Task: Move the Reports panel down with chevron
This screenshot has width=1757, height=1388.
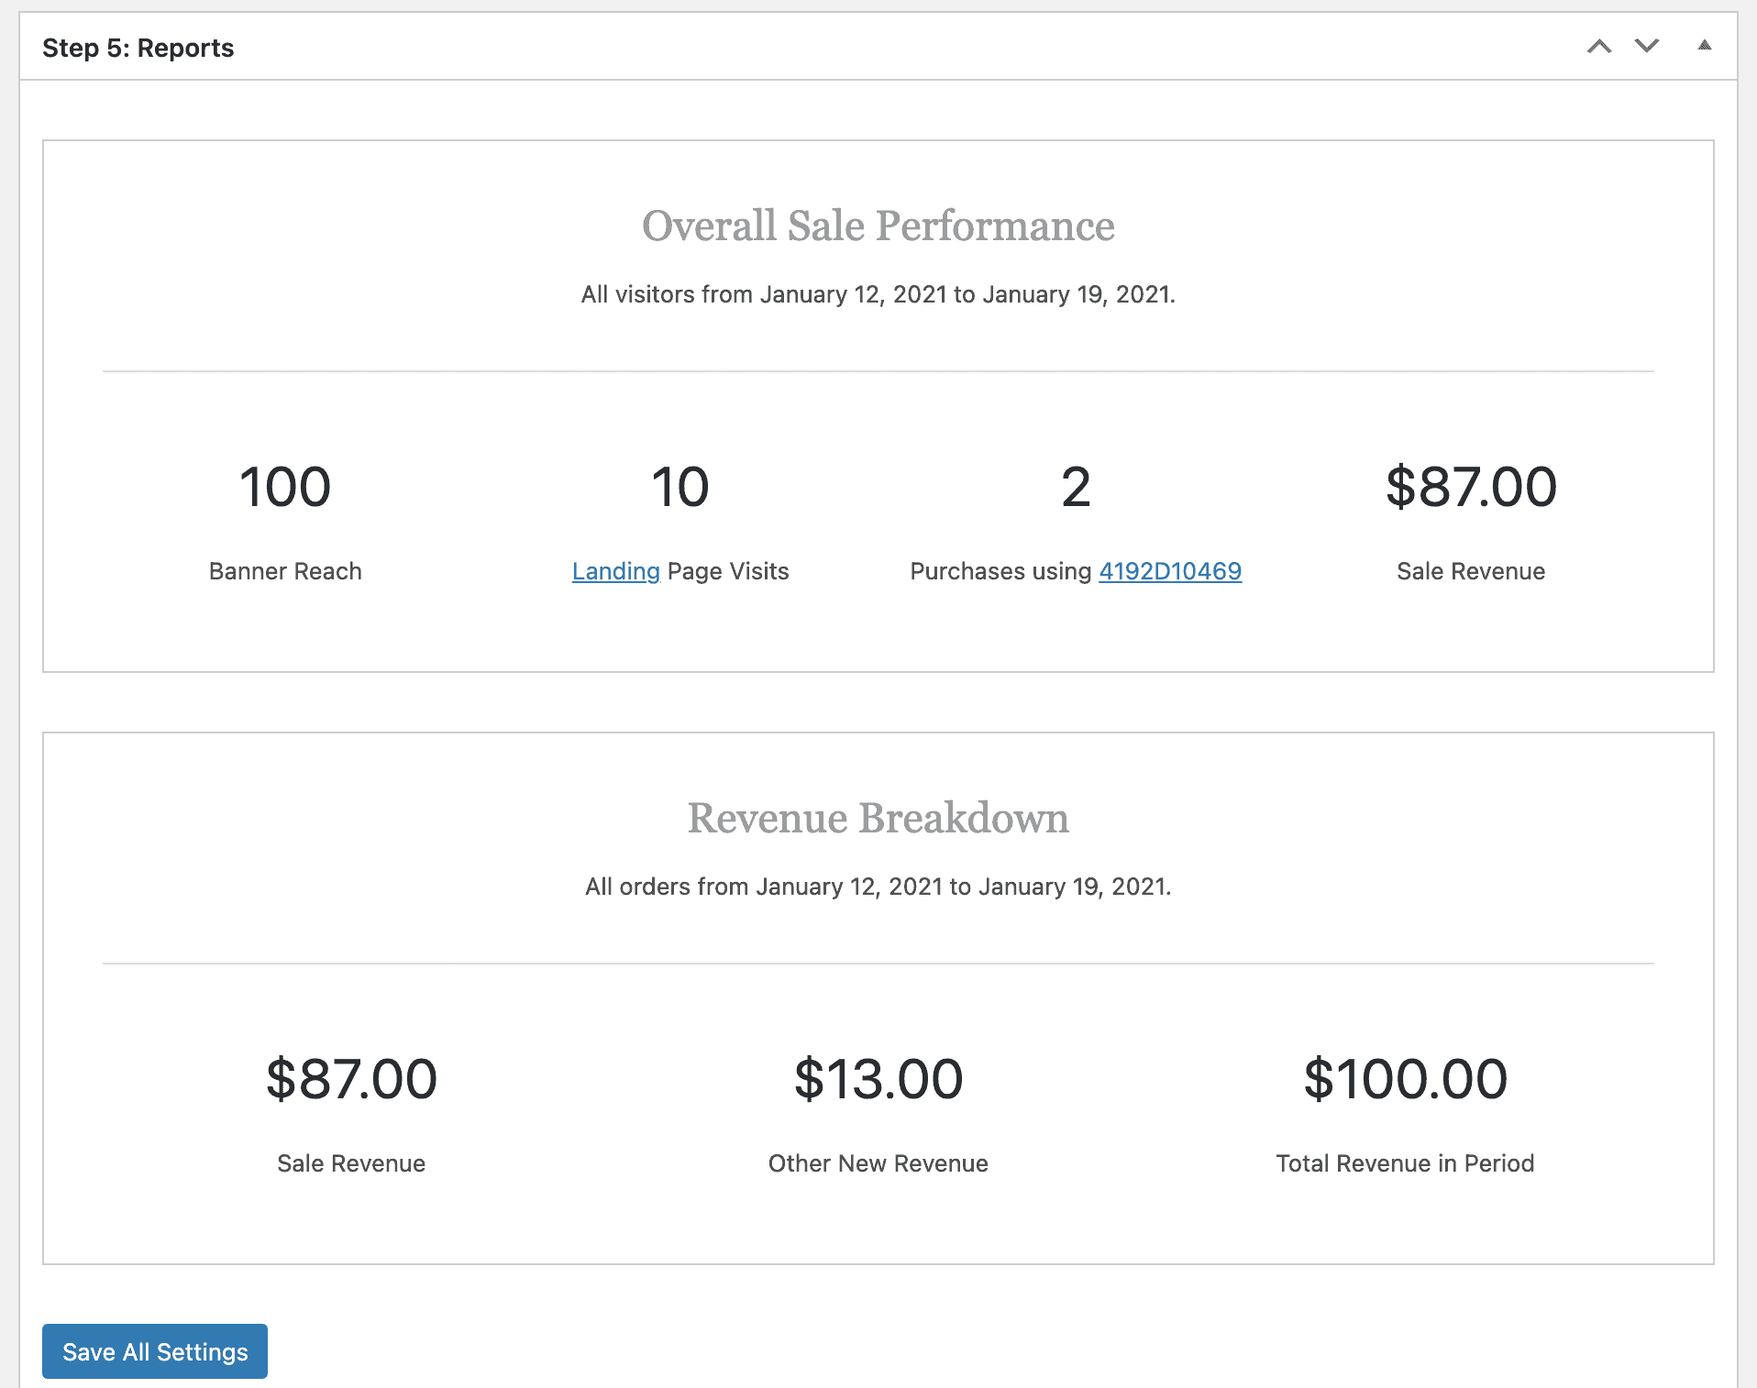Action: [x=1647, y=46]
